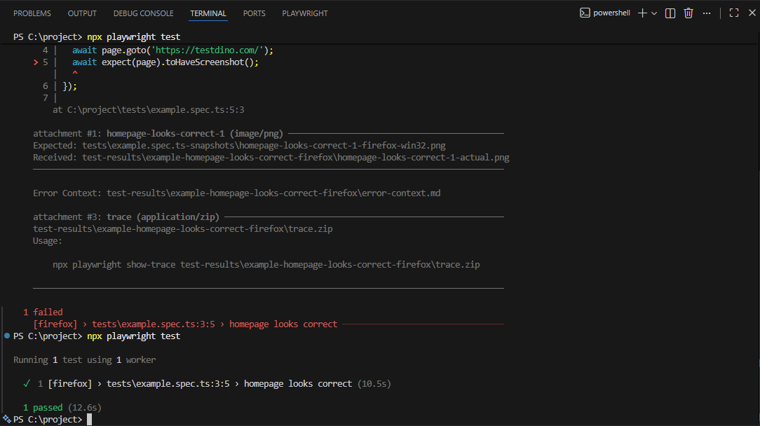The image size is (760, 426).
Task: Click the powershell terminal icon
Action: pyautogui.click(x=585, y=13)
